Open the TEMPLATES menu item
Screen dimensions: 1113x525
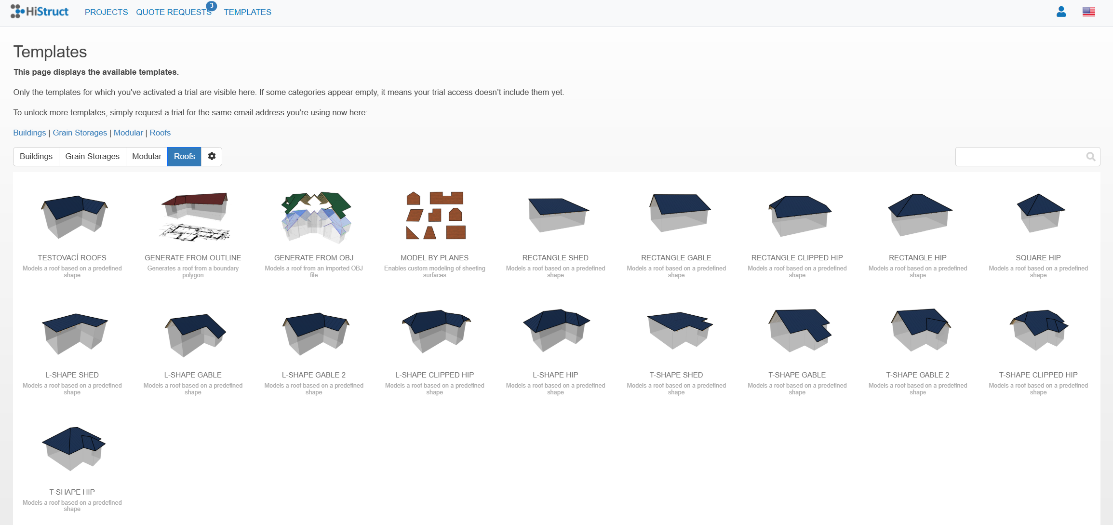tap(247, 12)
